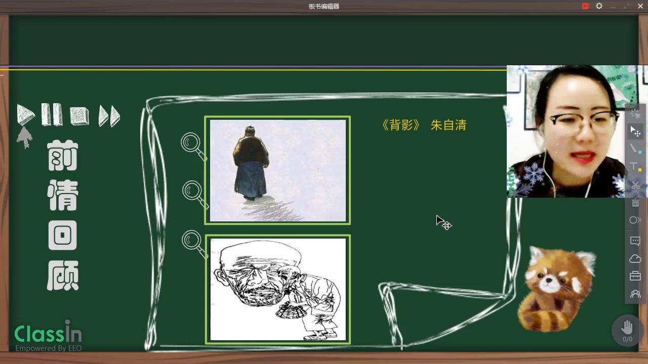Click the recording indicator in title bar

[585, 6]
